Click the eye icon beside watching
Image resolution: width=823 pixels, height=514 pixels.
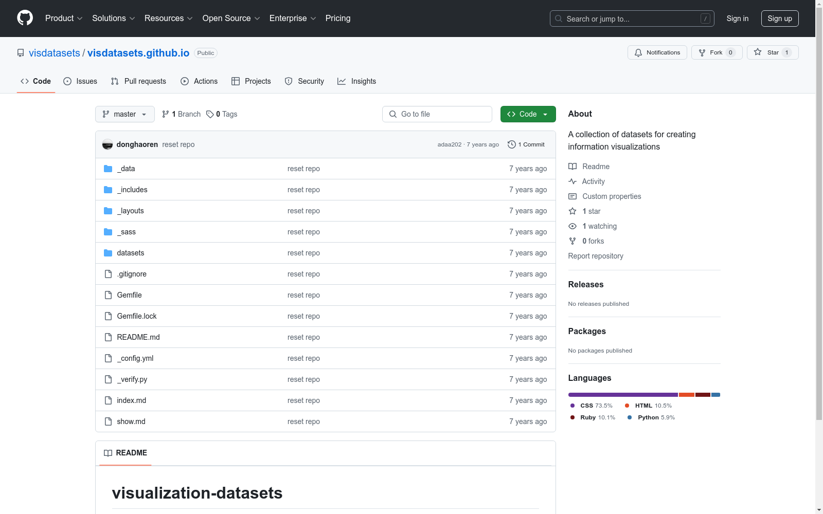click(572, 226)
